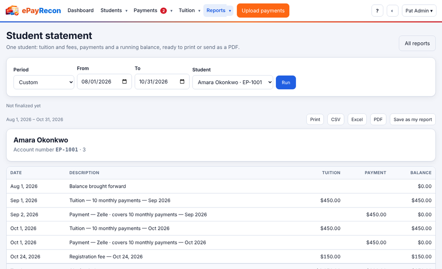Viewport: 442px width, 269px height.
Task: Download the statement as PDF
Action: coord(378,119)
